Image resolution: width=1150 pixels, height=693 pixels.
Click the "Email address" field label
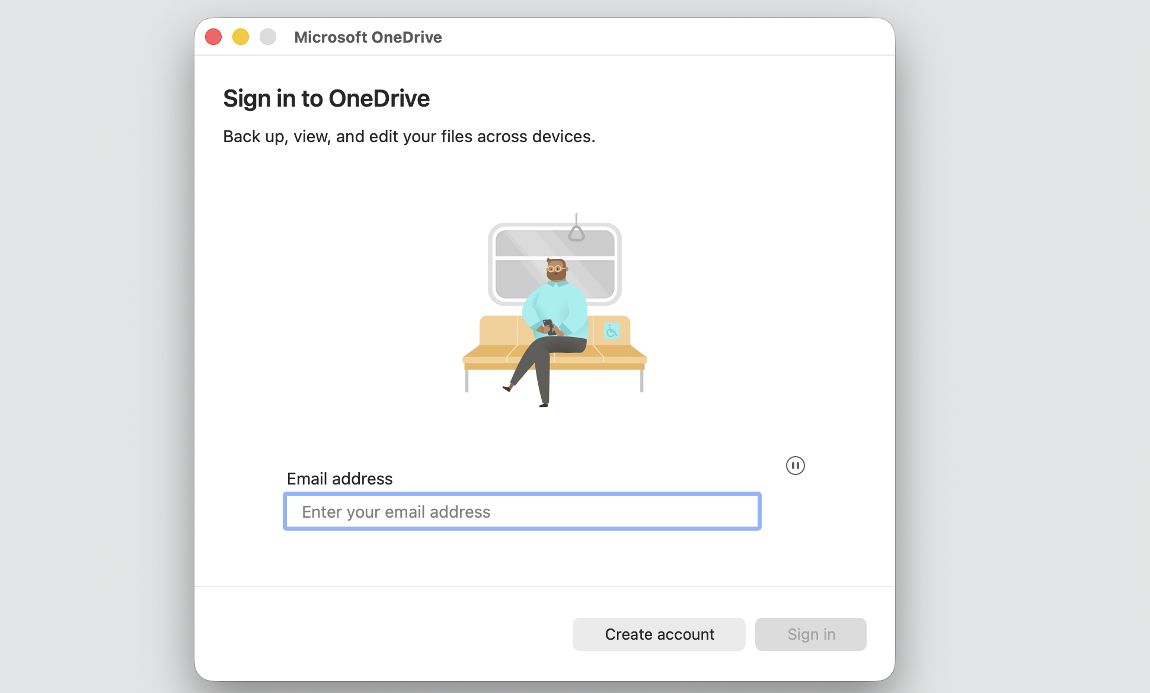[340, 479]
